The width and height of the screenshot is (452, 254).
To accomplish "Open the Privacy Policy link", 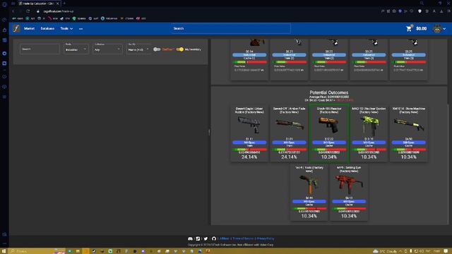I will click(x=266, y=238).
